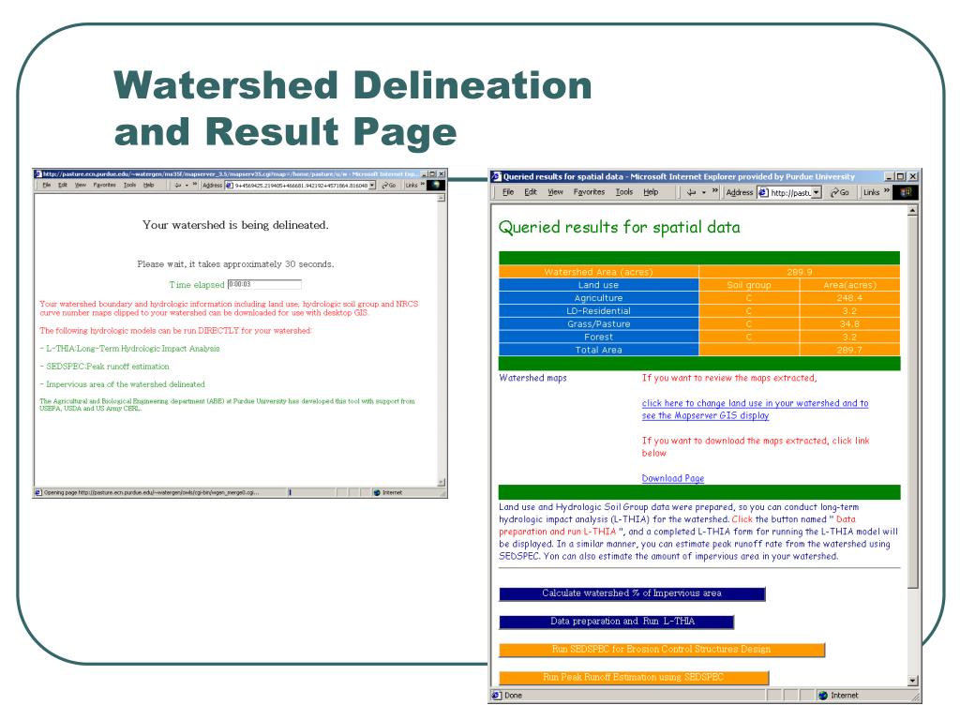The image size is (960, 720).
Task: Open 'click here to change land use' link
Action: [755, 409]
